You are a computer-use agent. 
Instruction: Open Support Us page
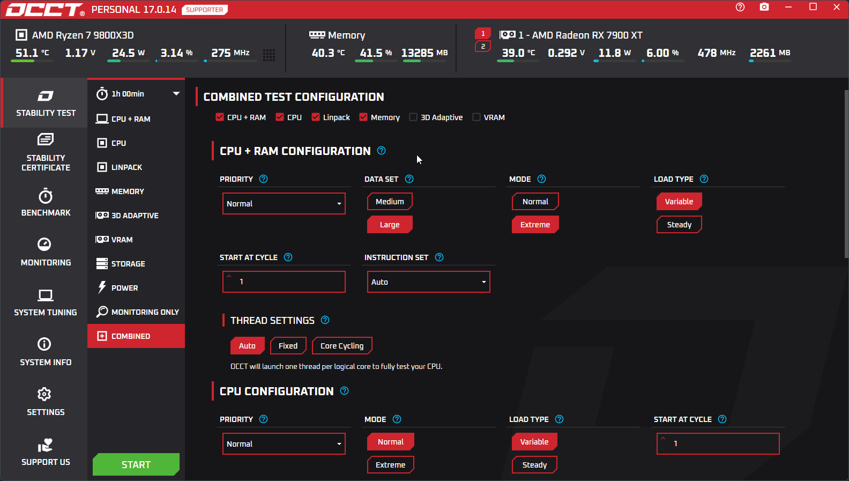pyautogui.click(x=46, y=452)
